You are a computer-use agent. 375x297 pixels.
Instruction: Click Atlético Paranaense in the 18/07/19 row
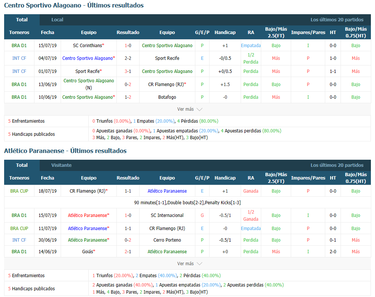(x=167, y=191)
